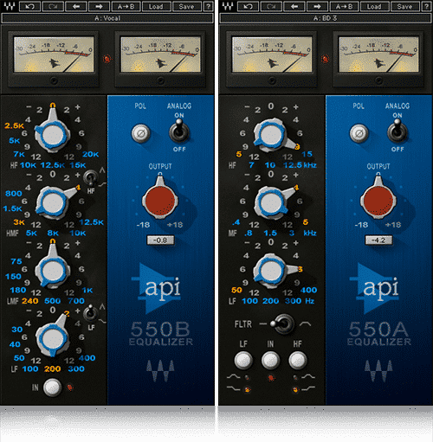Select 1K LMF frequency on 550B
433x442 pixels.
(87, 291)
